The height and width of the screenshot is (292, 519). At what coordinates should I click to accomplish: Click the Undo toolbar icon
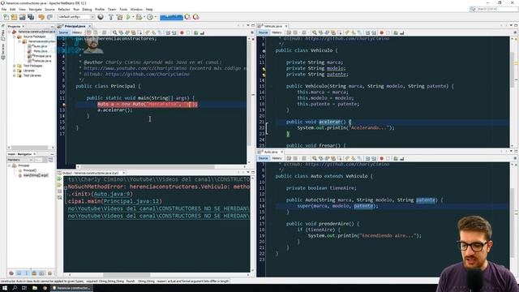click(x=41, y=17)
